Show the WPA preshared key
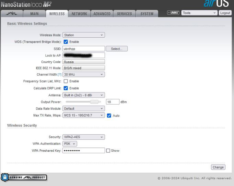This screenshot has width=234, height=186. coord(108,150)
